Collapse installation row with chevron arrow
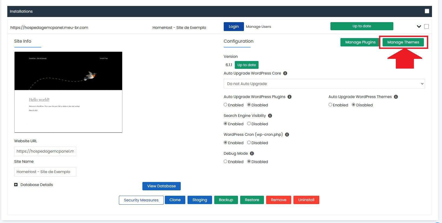 (419, 26)
